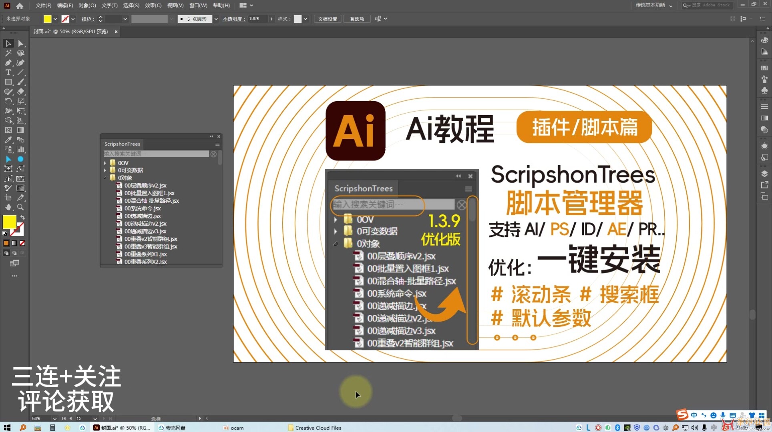Click 首选项 button
This screenshot has width=772, height=432.
(x=357, y=19)
